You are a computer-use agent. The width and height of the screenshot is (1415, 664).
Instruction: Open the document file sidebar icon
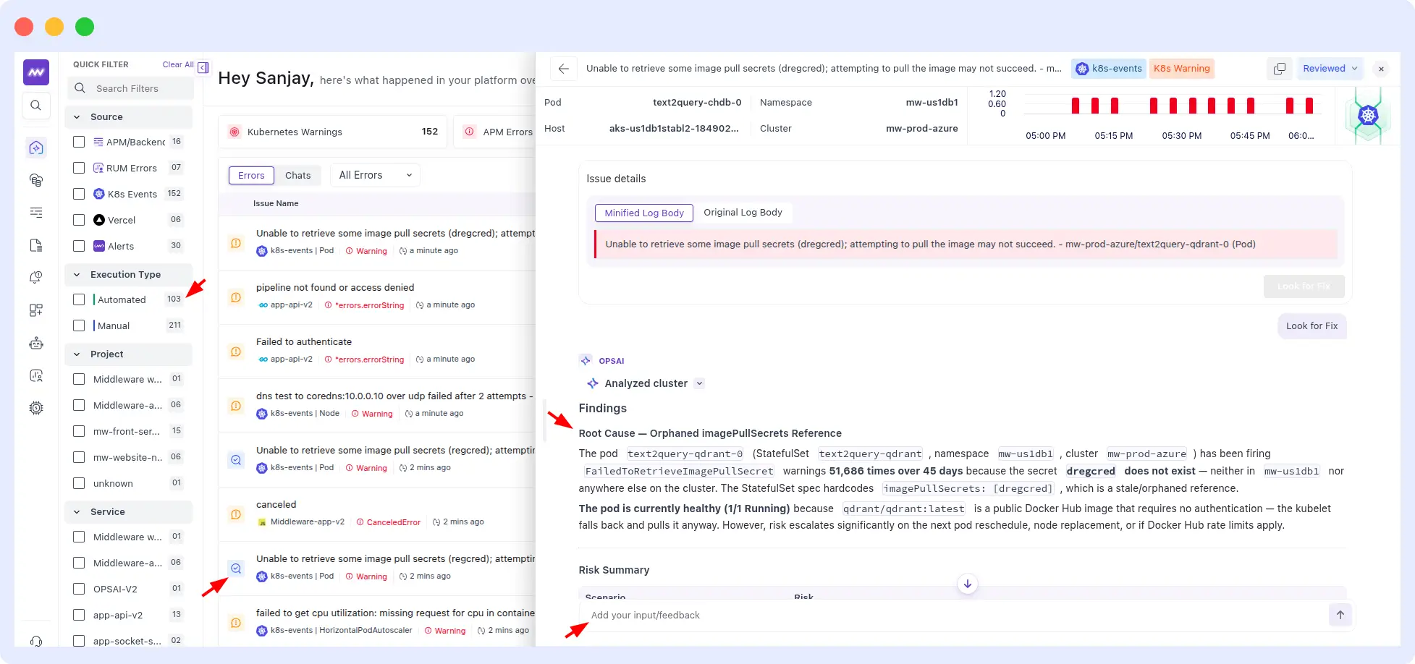[36, 245]
